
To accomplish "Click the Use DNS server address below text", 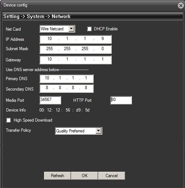I will [x=33, y=70].
